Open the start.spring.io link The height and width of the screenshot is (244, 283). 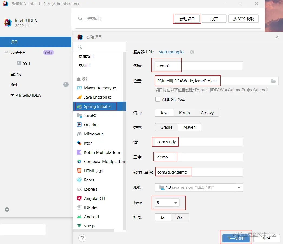point(171,52)
